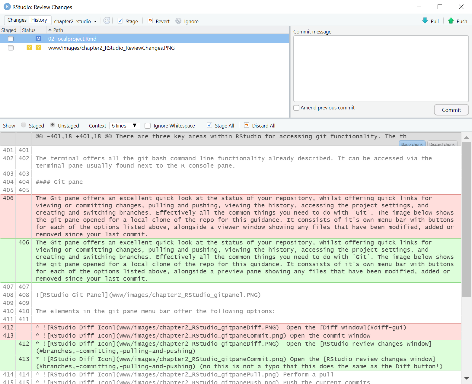Click the Push button label
This screenshot has width=472, height=384.
[462, 21]
